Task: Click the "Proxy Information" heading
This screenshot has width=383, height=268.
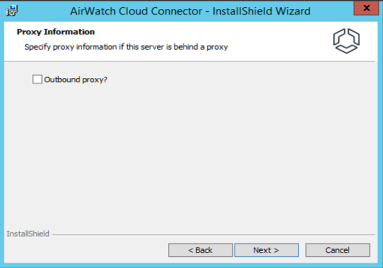Action: 55,32
